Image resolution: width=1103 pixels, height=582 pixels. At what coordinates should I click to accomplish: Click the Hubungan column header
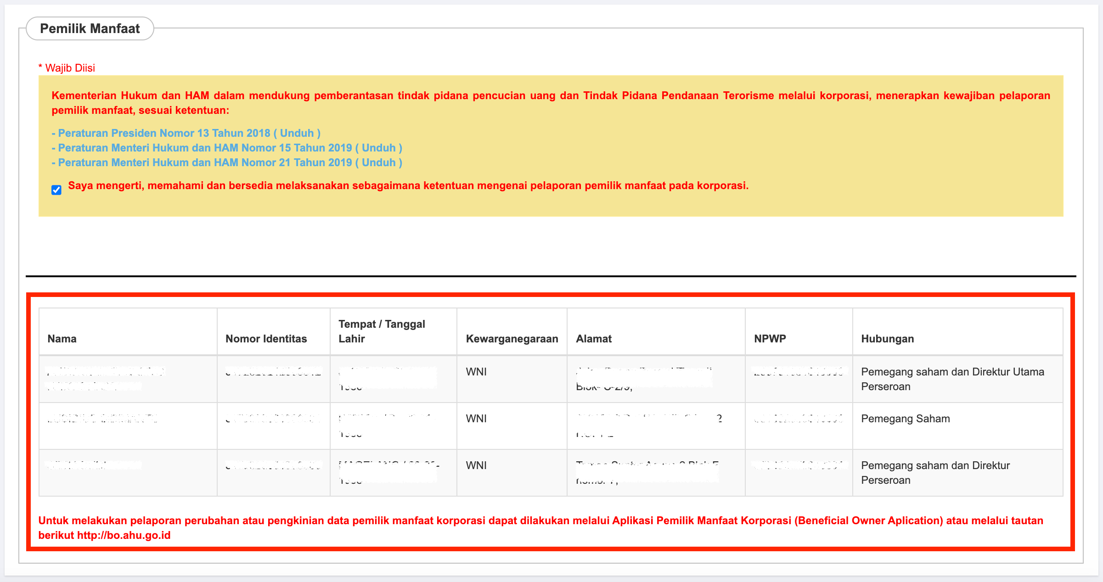tap(887, 339)
